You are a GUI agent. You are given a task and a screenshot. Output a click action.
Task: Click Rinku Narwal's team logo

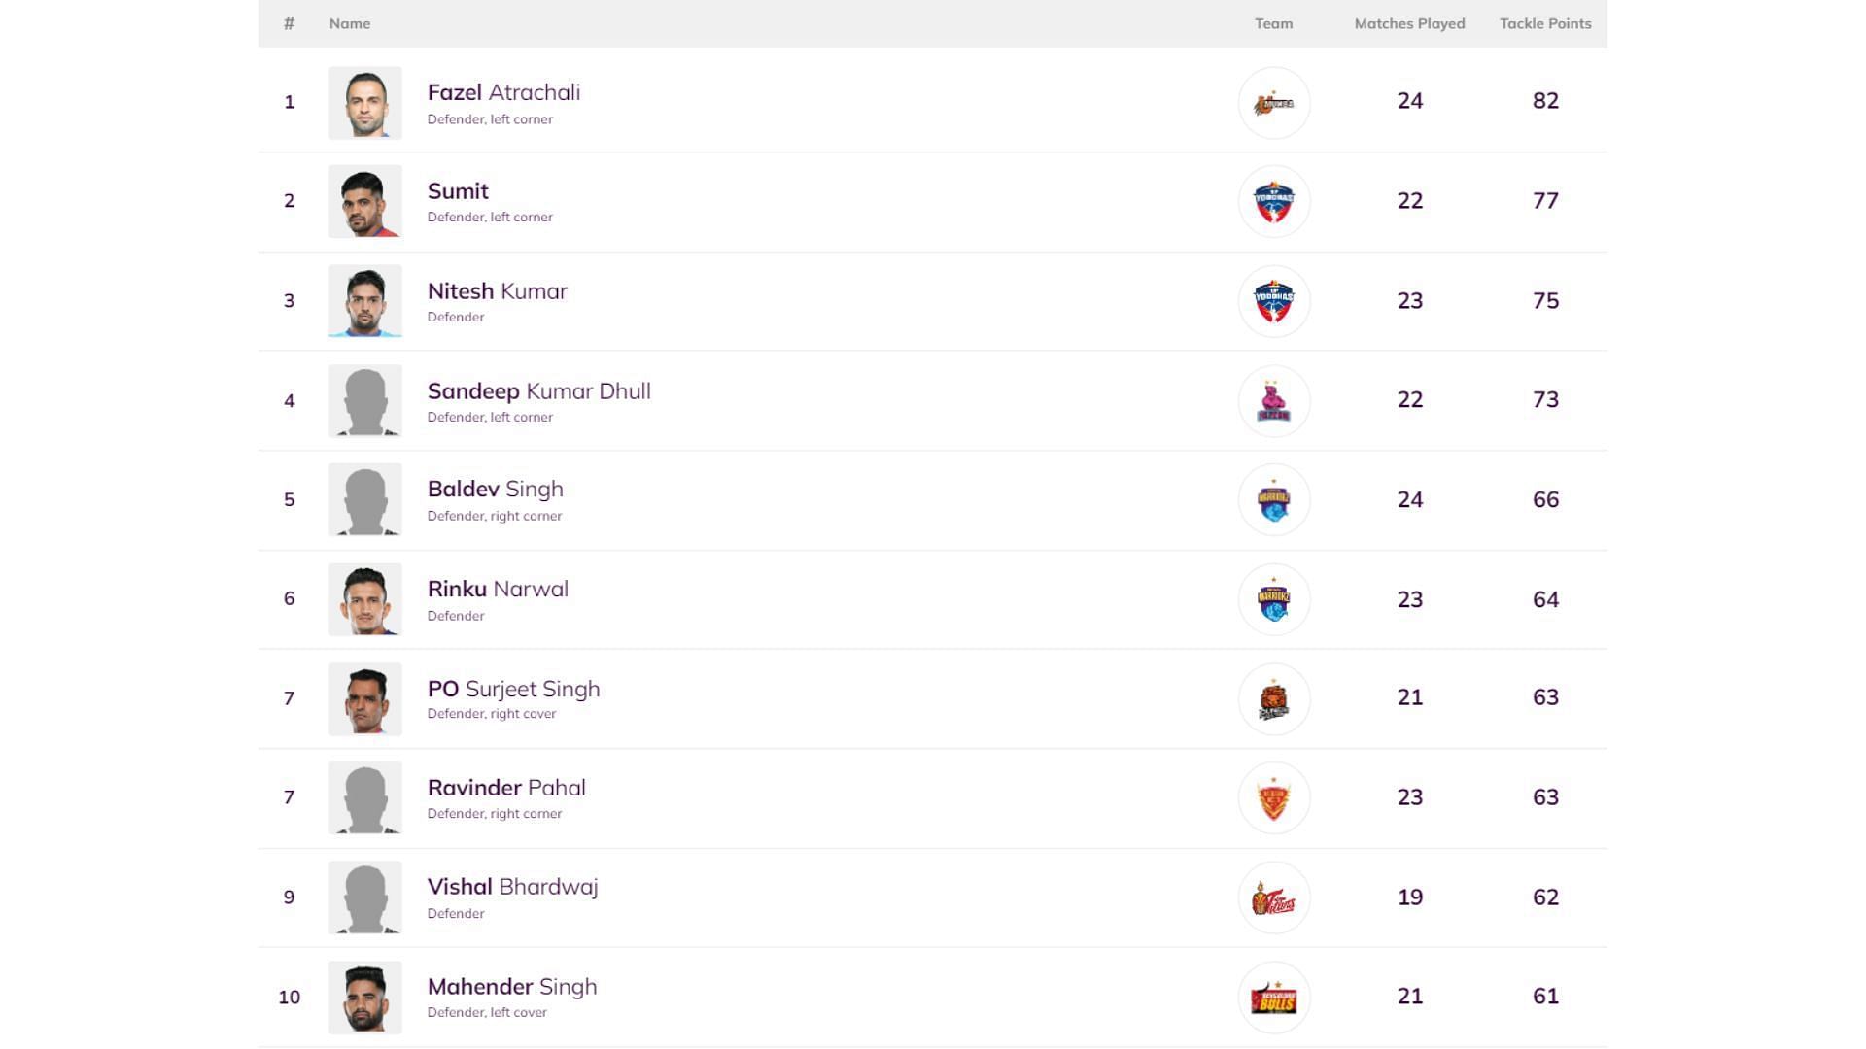pos(1273,599)
